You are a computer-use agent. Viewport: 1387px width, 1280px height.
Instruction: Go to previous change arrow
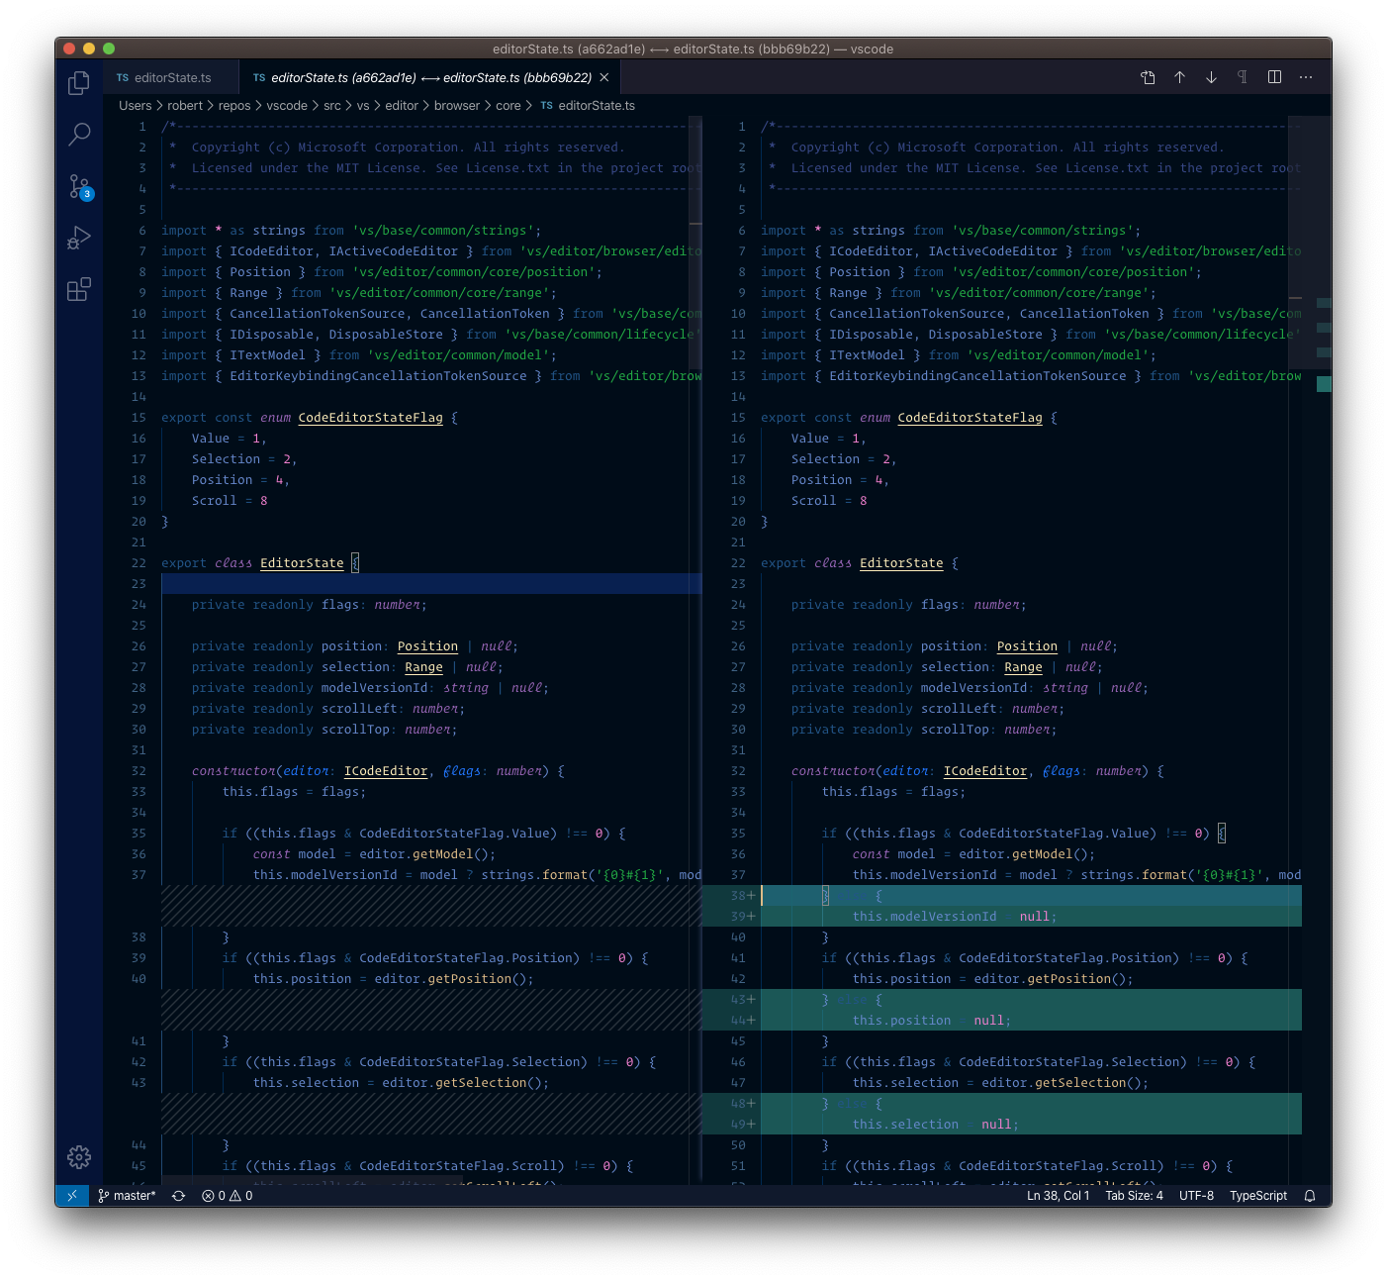1179,77
